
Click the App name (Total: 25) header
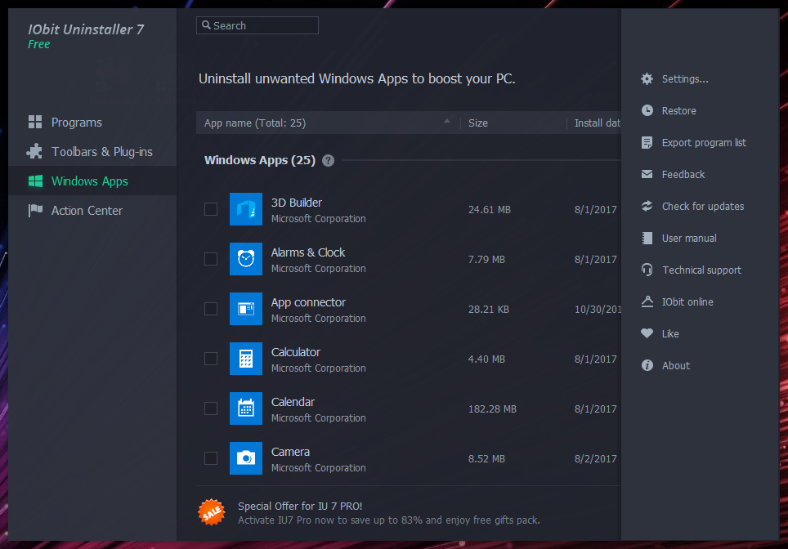click(255, 123)
